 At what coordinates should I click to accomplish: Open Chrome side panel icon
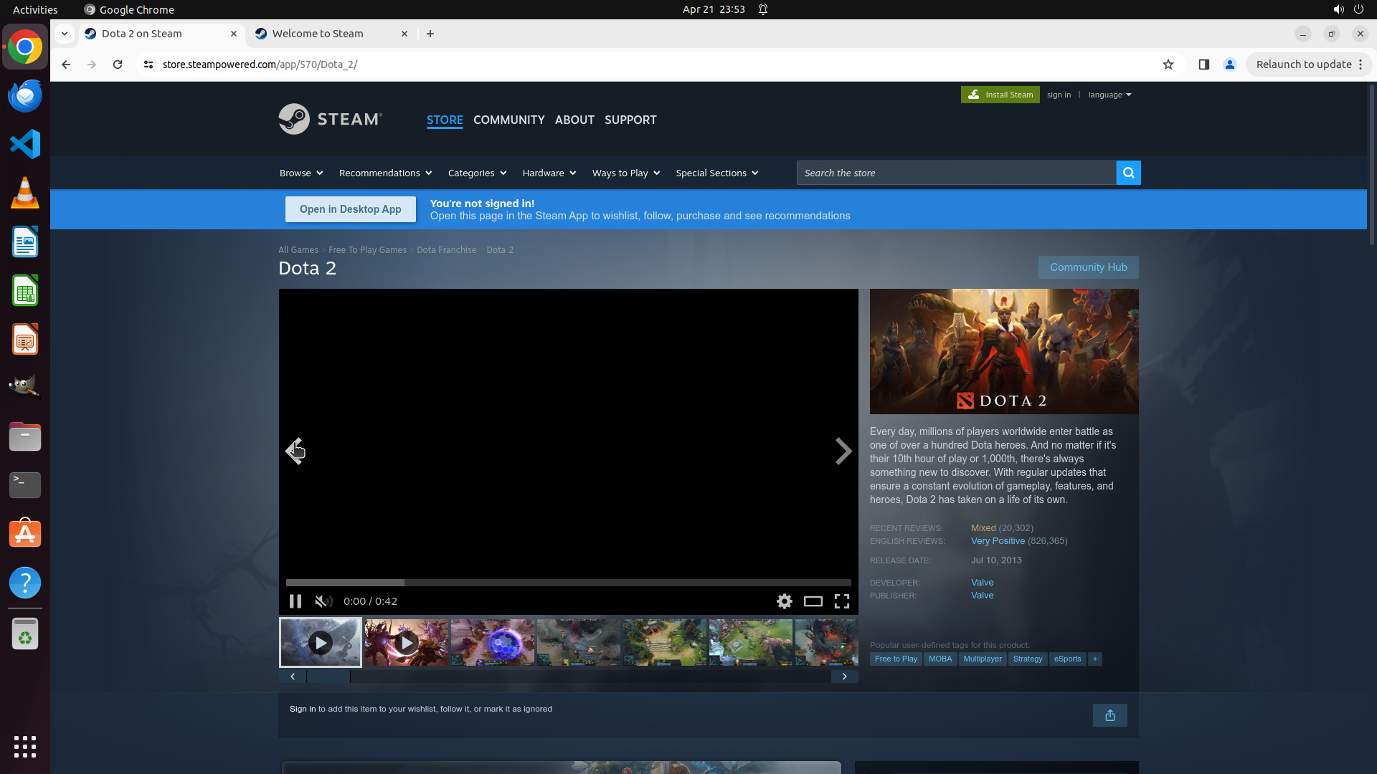point(1203,64)
